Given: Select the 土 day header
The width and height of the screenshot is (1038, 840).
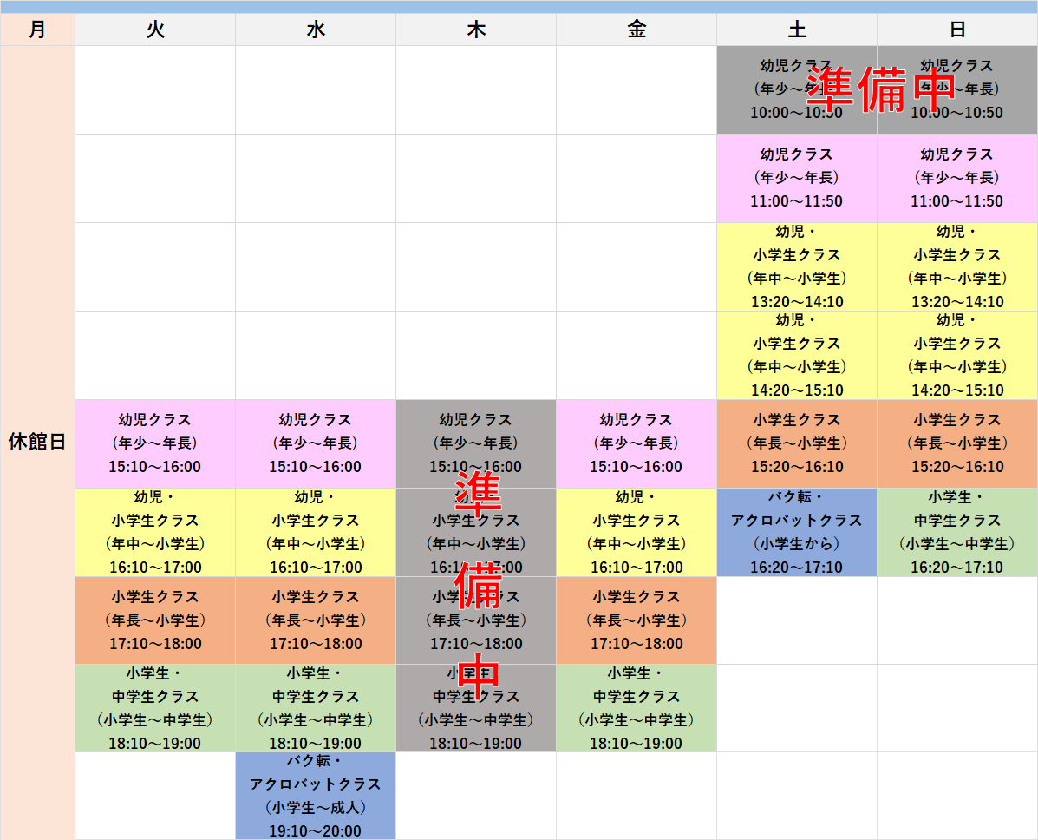Looking at the screenshot, I should click(797, 30).
